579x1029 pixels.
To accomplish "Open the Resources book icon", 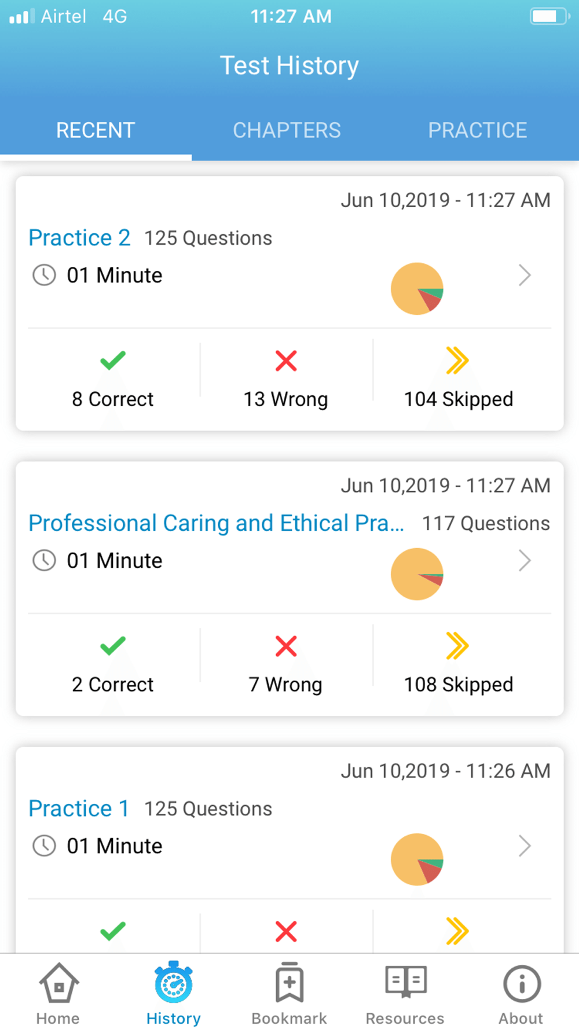I will click(x=406, y=982).
